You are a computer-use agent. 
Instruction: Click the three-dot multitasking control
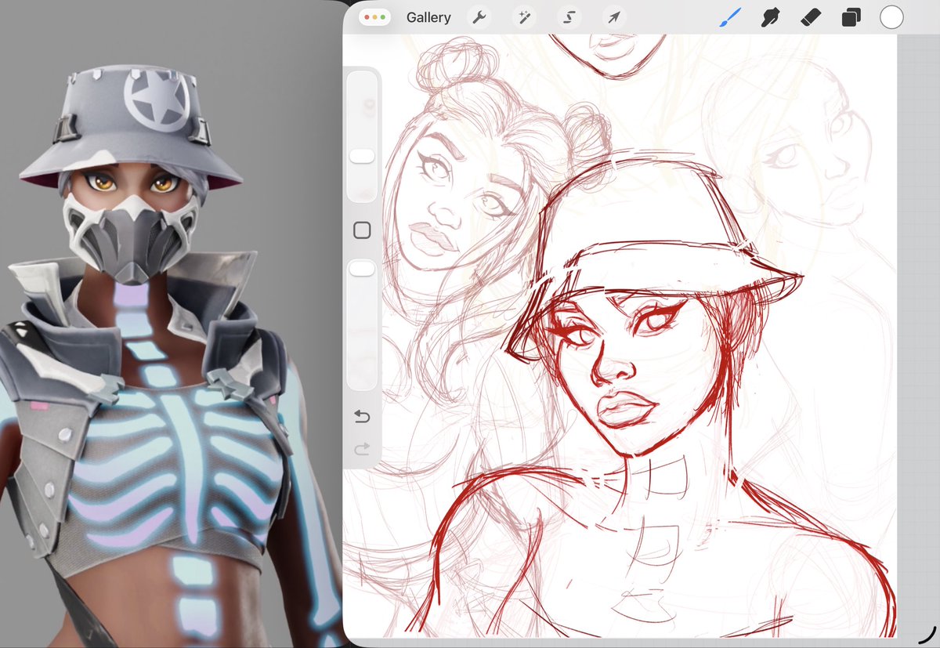(x=374, y=17)
